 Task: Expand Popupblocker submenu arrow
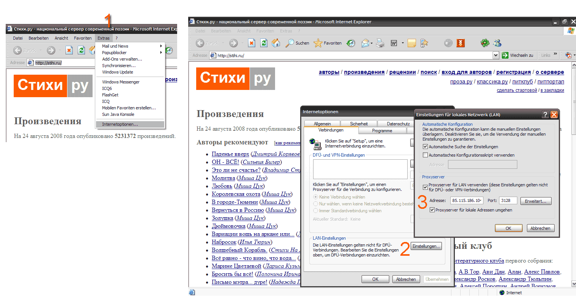(161, 53)
